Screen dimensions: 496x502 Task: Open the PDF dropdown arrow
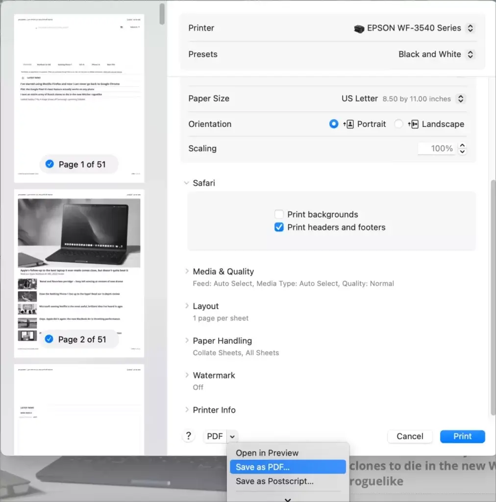232,436
